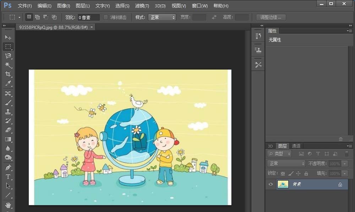Screen dimensions: 355x212
Task: Click the 背景 layer thumbnail
Action: [283, 184]
